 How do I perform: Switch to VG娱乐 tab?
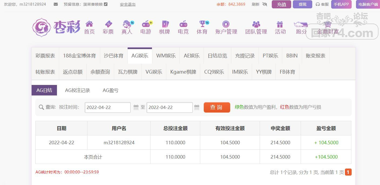[x=154, y=72]
